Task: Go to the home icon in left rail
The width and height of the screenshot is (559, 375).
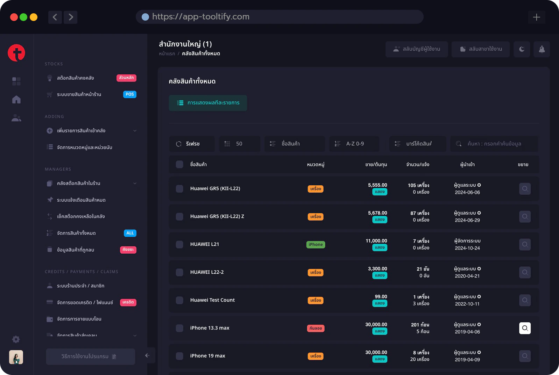Action: click(16, 100)
